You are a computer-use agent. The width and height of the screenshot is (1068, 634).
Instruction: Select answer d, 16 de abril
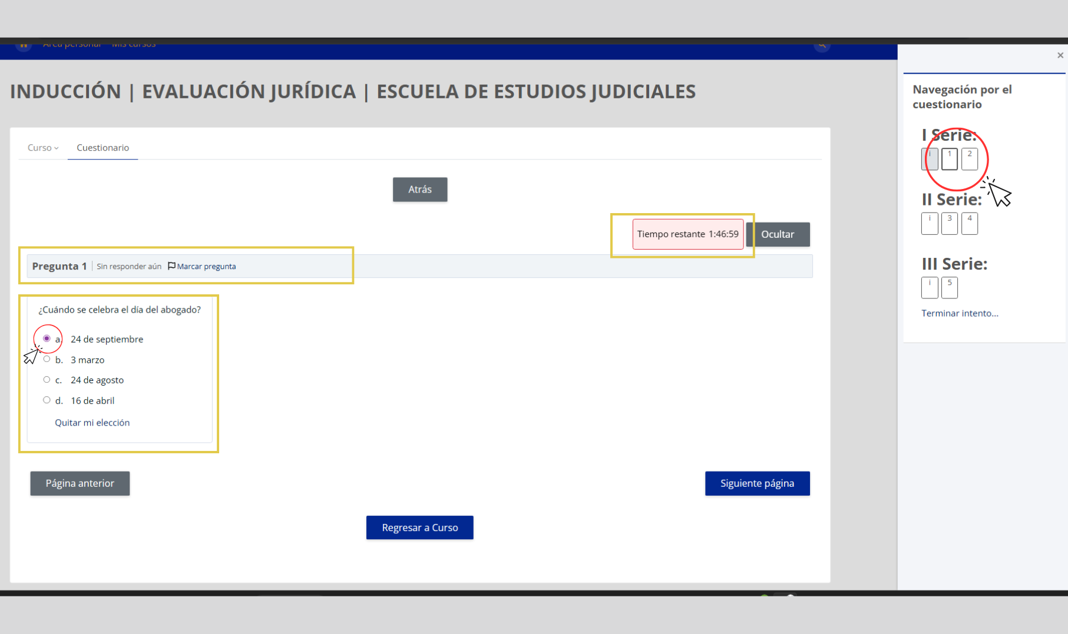click(x=47, y=399)
